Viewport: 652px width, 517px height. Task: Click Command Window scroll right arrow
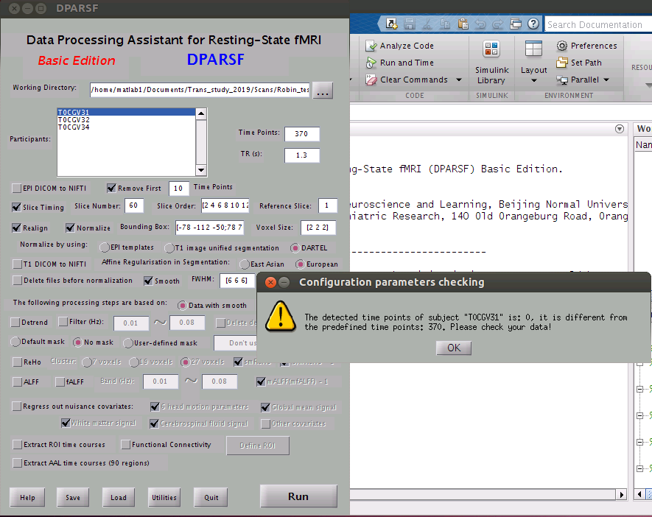coord(622,495)
